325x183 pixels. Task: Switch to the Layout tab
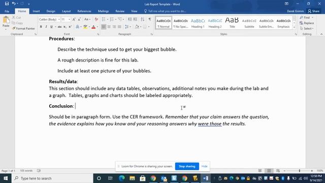(x=67, y=11)
